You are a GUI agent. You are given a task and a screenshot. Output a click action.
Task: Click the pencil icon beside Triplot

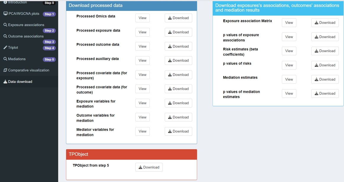pyautogui.click(x=5, y=48)
